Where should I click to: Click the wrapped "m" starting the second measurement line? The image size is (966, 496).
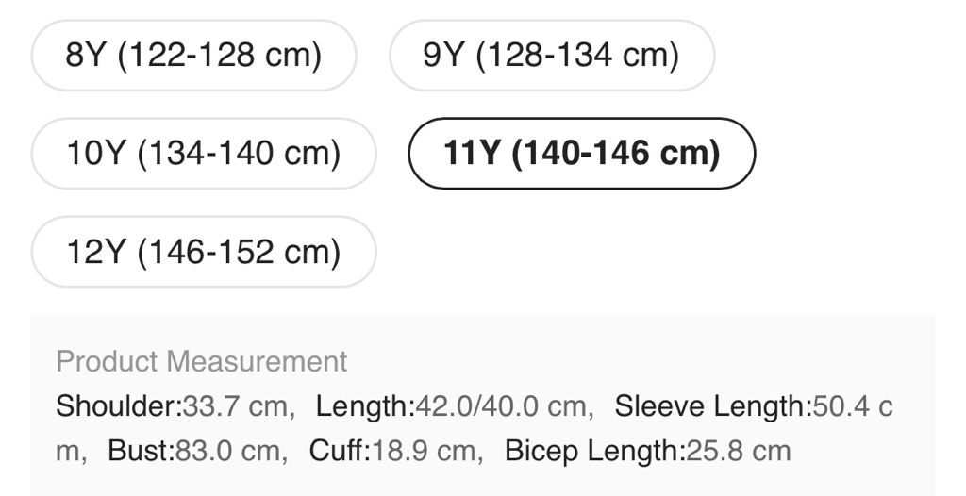(67, 451)
